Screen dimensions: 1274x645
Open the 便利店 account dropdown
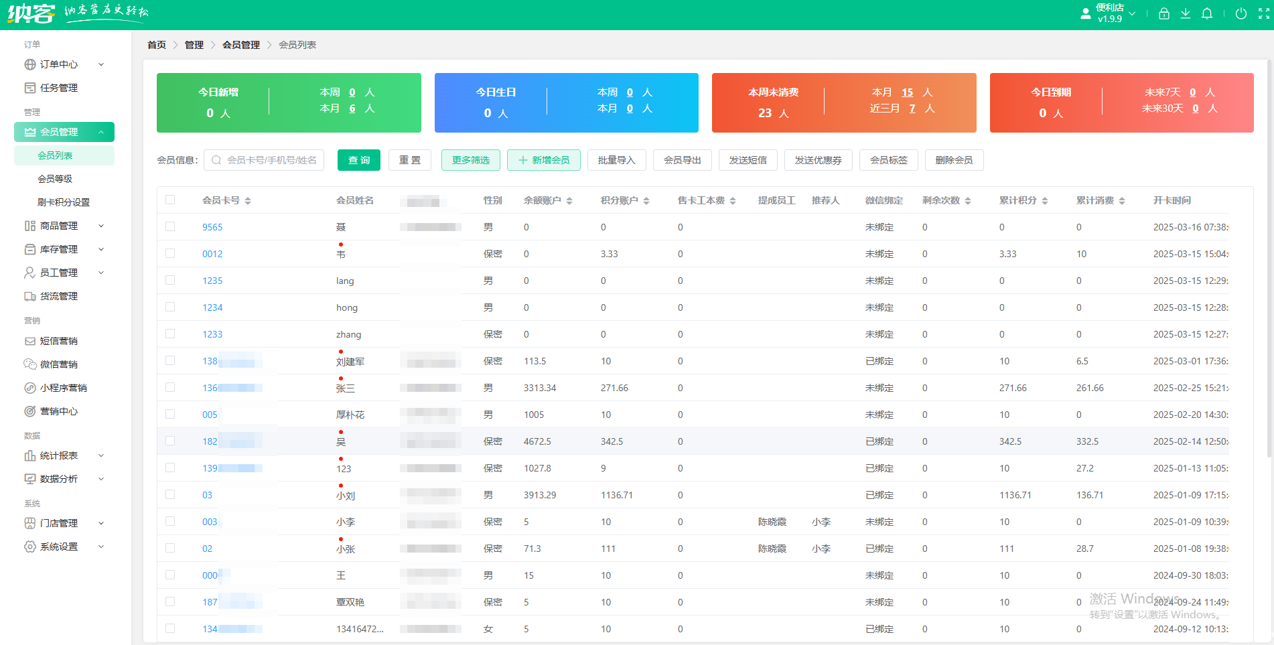(x=1109, y=13)
